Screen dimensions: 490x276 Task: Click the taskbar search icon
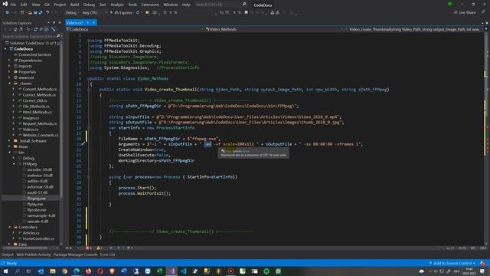pyautogui.click(x=17, y=271)
